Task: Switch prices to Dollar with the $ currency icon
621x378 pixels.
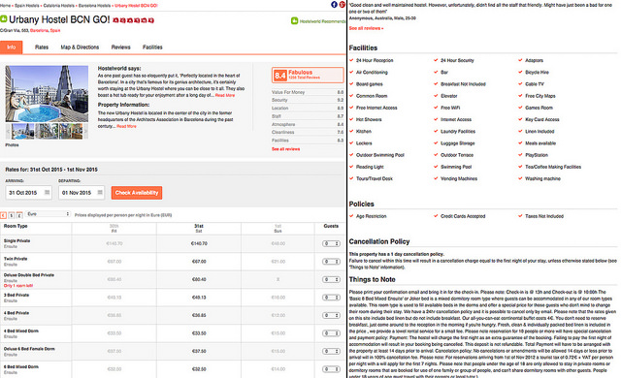Action: click(x=12, y=215)
